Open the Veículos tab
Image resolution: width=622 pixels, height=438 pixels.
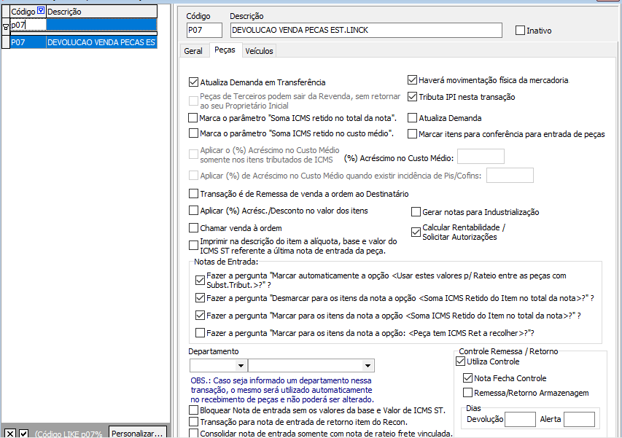click(259, 51)
